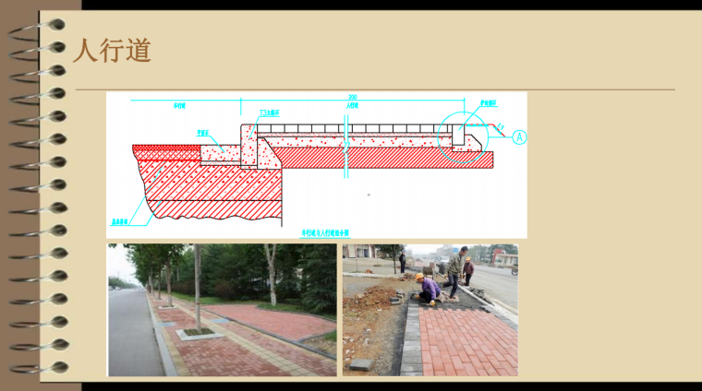Viewport: 702px width, 391px height.
Task: Click the gray curb stones in the right photo
Action: click(410, 339)
